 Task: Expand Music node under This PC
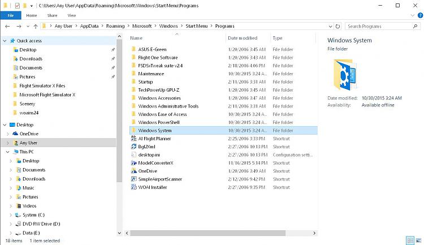pyautogui.click(x=11, y=188)
